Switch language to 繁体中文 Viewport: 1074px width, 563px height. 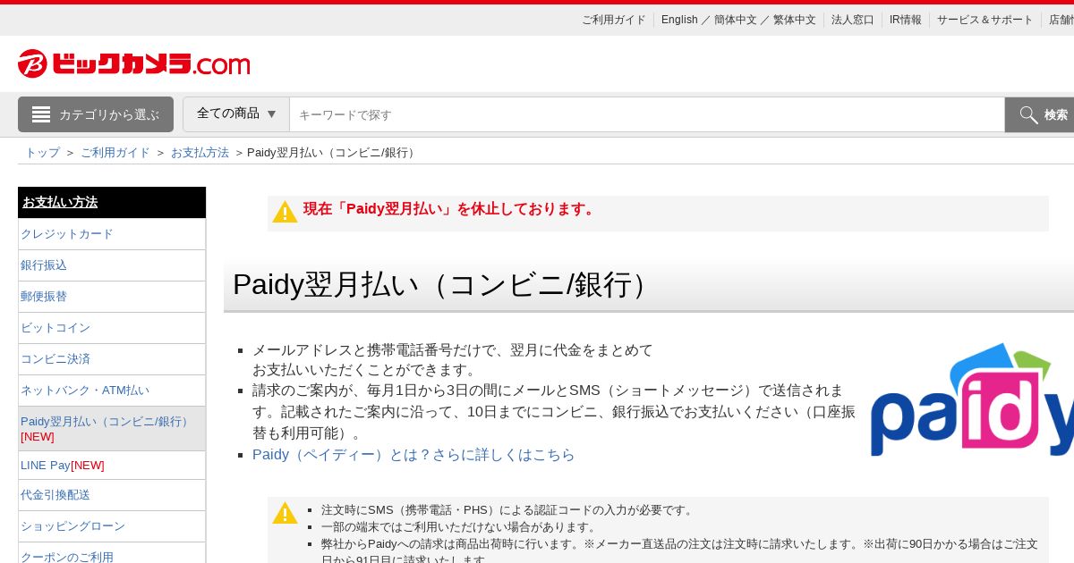click(795, 20)
